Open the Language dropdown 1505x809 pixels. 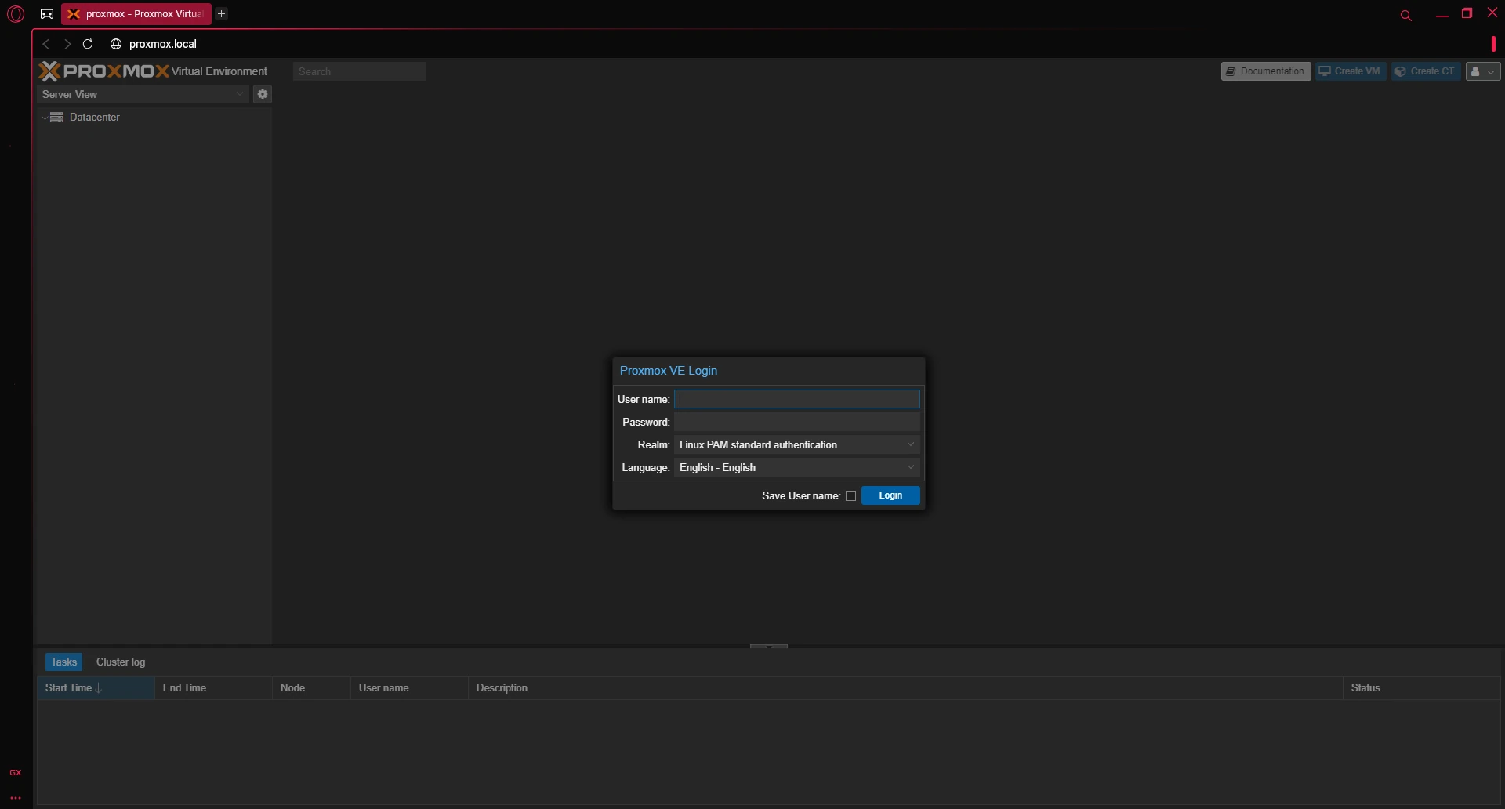click(796, 467)
